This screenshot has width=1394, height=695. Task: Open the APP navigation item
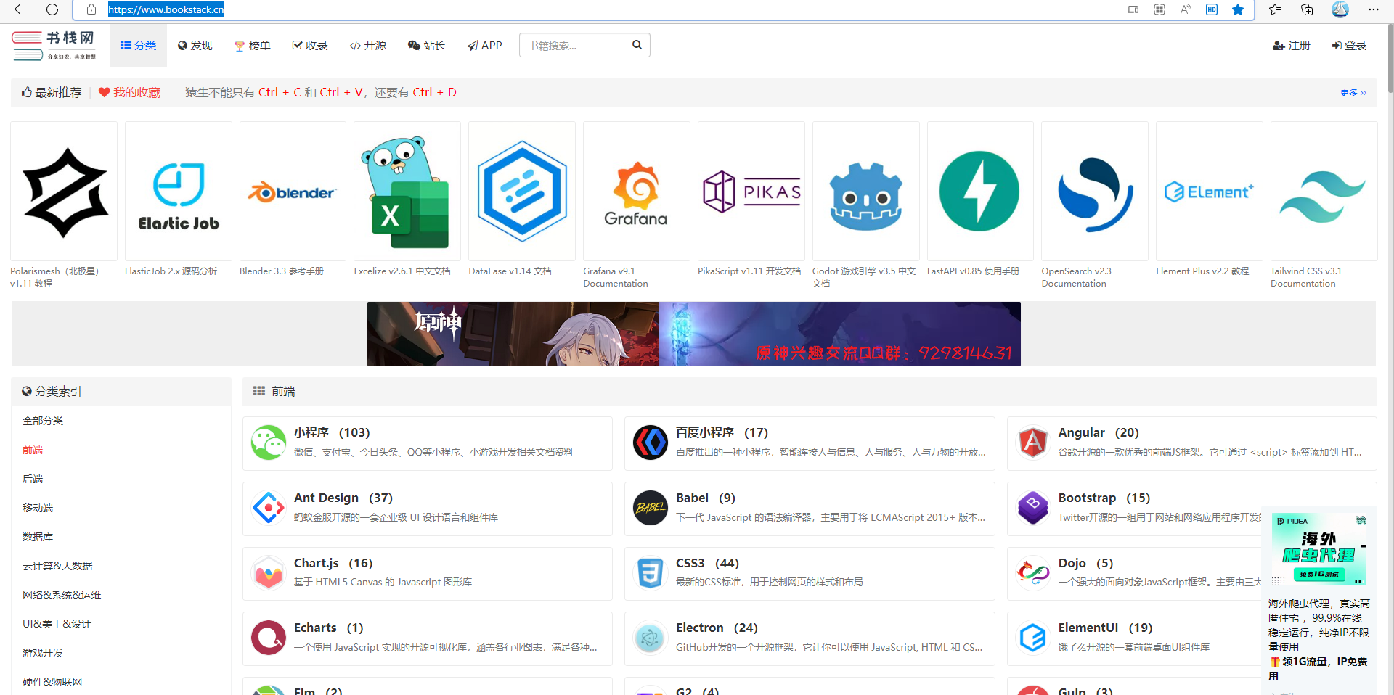click(x=485, y=46)
